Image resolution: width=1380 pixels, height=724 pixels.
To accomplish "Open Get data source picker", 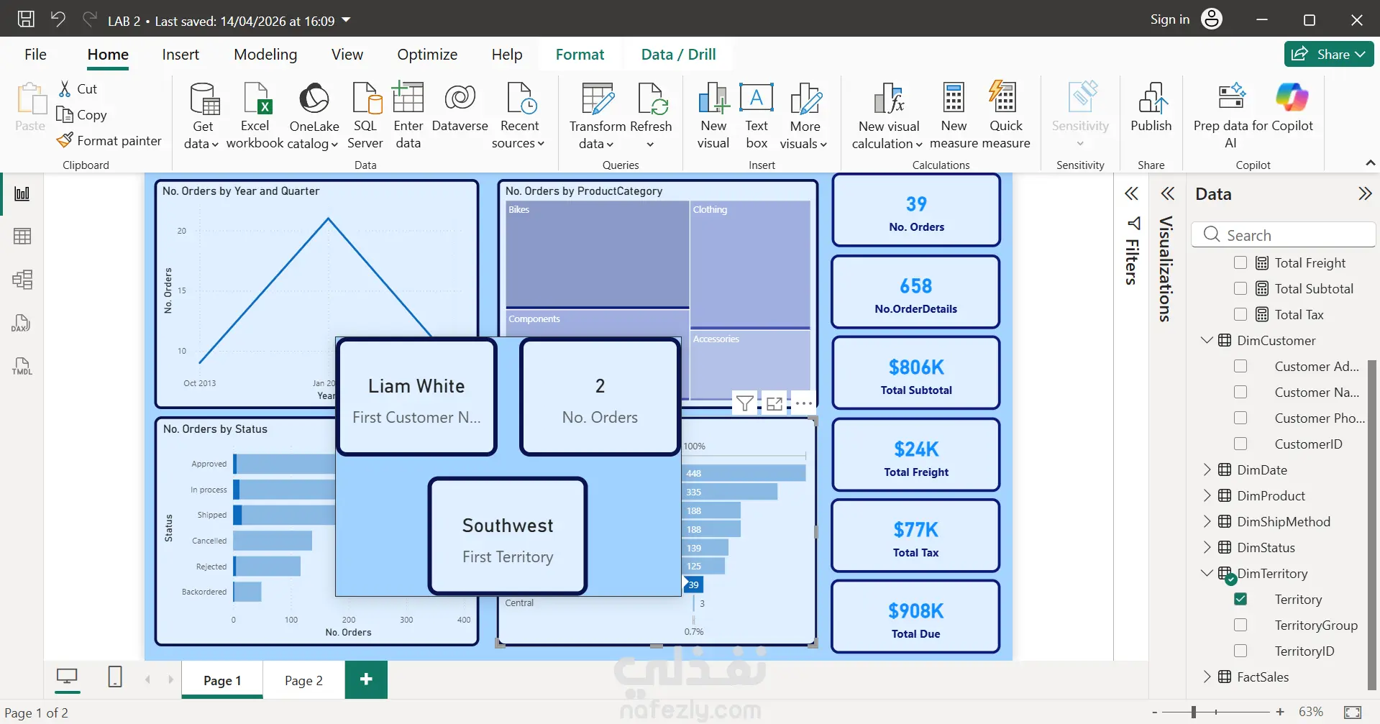I will point(202,116).
